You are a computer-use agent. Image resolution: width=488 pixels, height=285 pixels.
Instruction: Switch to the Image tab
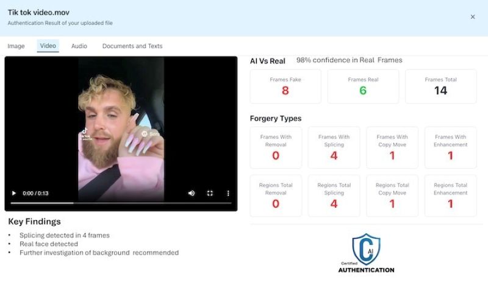pos(16,46)
